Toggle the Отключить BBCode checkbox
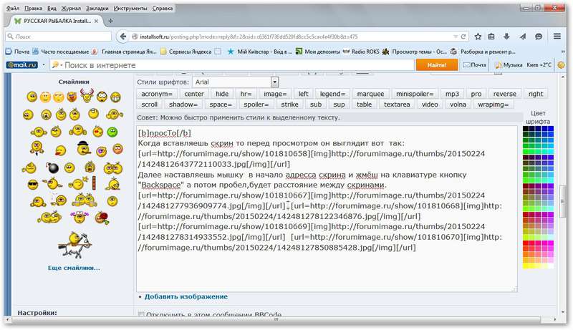The width and height of the screenshot is (573, 330). [141, 314]
